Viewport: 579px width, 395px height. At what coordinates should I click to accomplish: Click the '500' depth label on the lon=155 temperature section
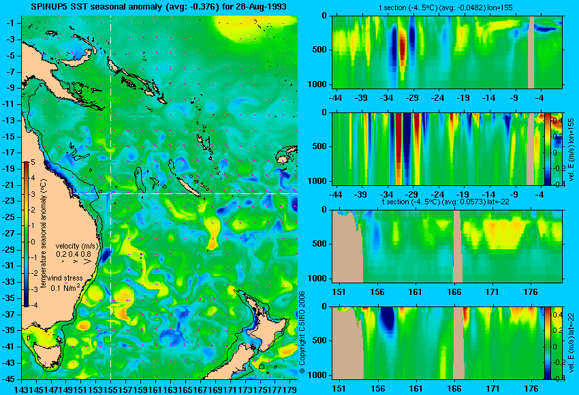tap(319, 50)
